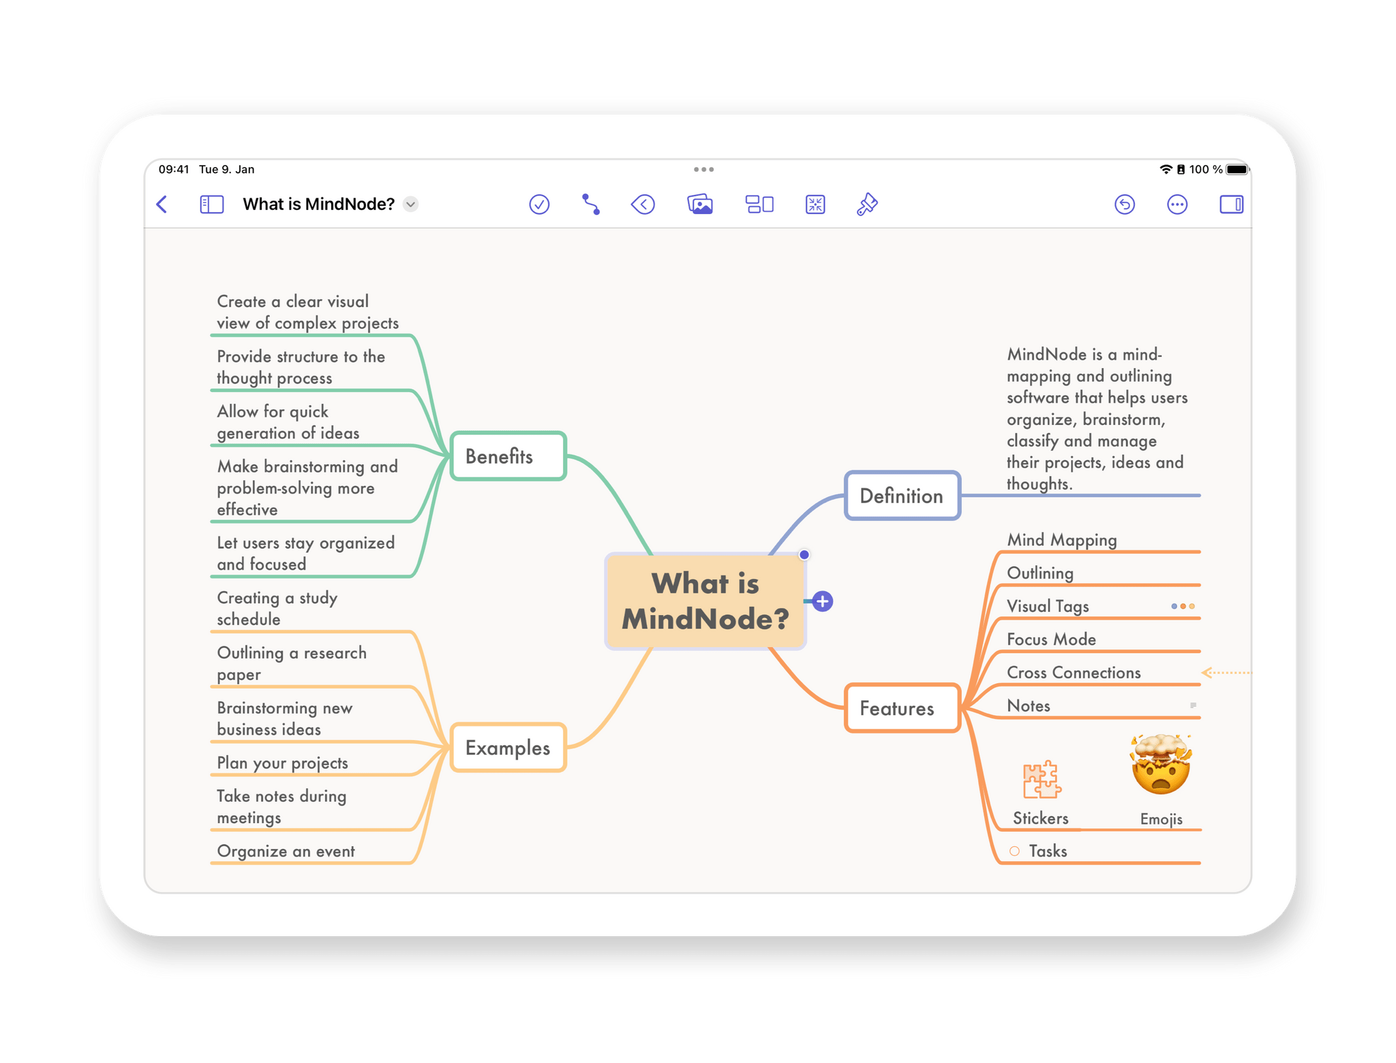The image size is (1396, 1063).
Task: Select 'Mind Mapping' node text
Action: tap(1062, 540)
